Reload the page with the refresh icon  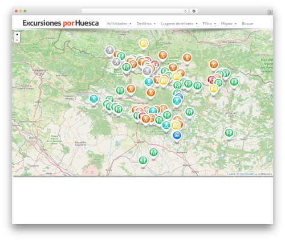(185, 11)
